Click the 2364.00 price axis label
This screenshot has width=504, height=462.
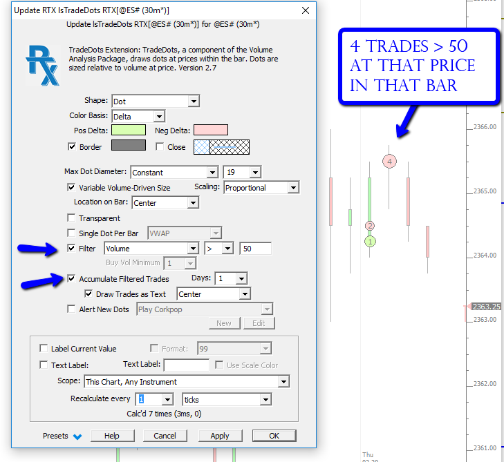coord(485,256)
